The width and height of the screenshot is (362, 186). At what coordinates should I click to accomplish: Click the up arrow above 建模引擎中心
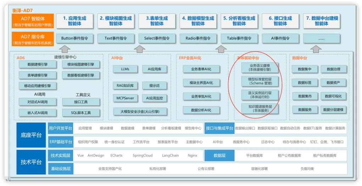(x=65, y=49)
